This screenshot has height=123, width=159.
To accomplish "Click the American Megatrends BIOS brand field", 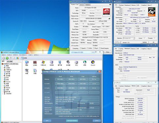I will click(139, 67).
